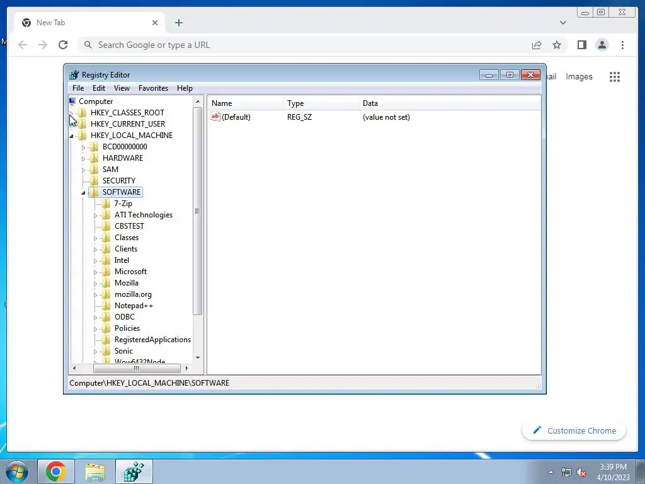Open Chrome's side panel

click(581, 45)
